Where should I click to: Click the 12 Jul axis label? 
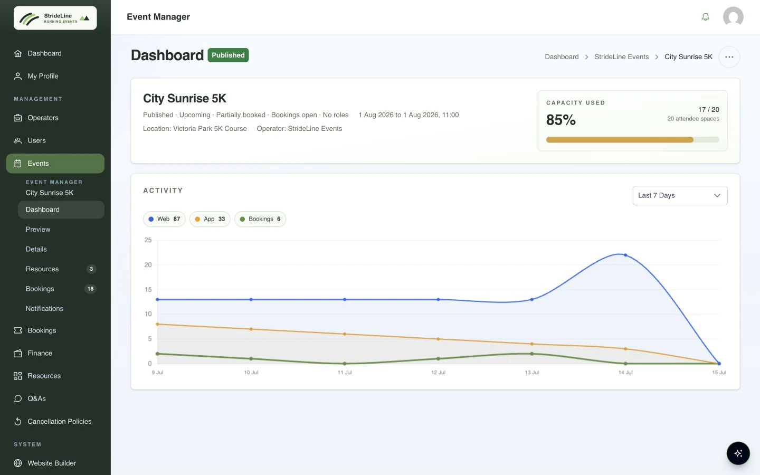tap(438, 373)
